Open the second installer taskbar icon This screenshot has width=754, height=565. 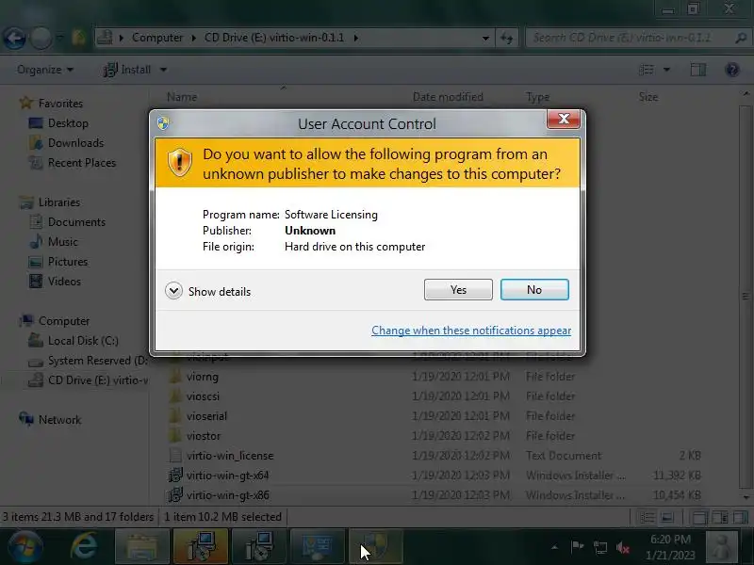(x=258, y=546)
